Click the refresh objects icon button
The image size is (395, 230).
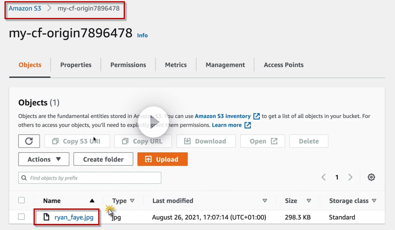[29, 141]
